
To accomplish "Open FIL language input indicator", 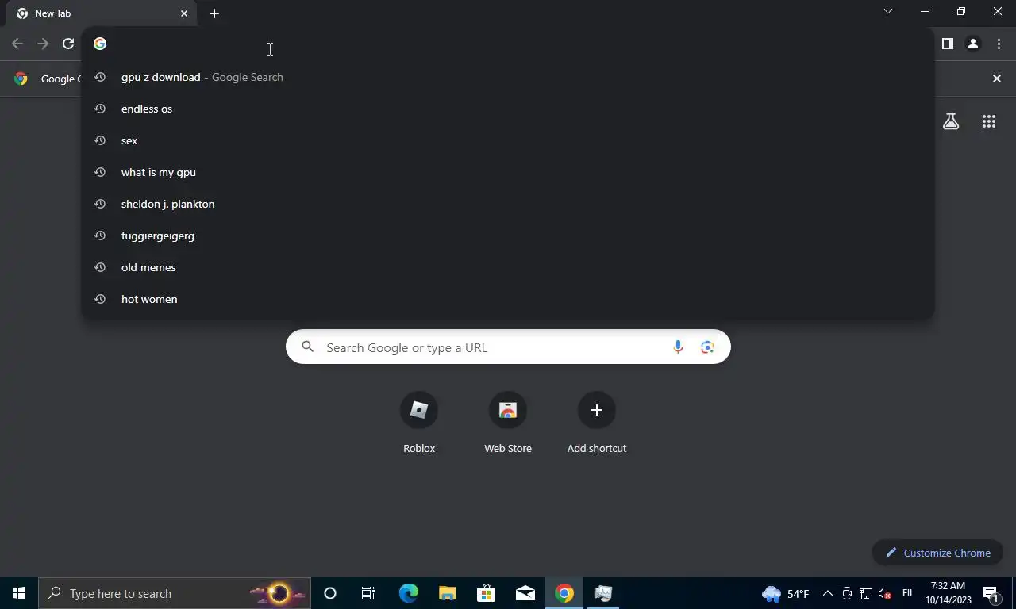I will 909,593.
